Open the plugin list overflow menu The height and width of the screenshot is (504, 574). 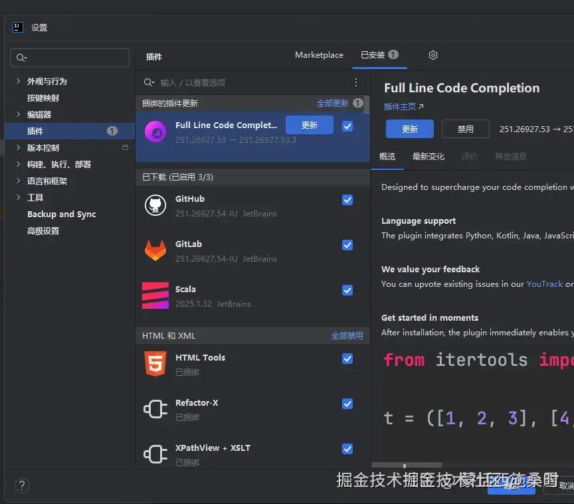tap(356, 82)
